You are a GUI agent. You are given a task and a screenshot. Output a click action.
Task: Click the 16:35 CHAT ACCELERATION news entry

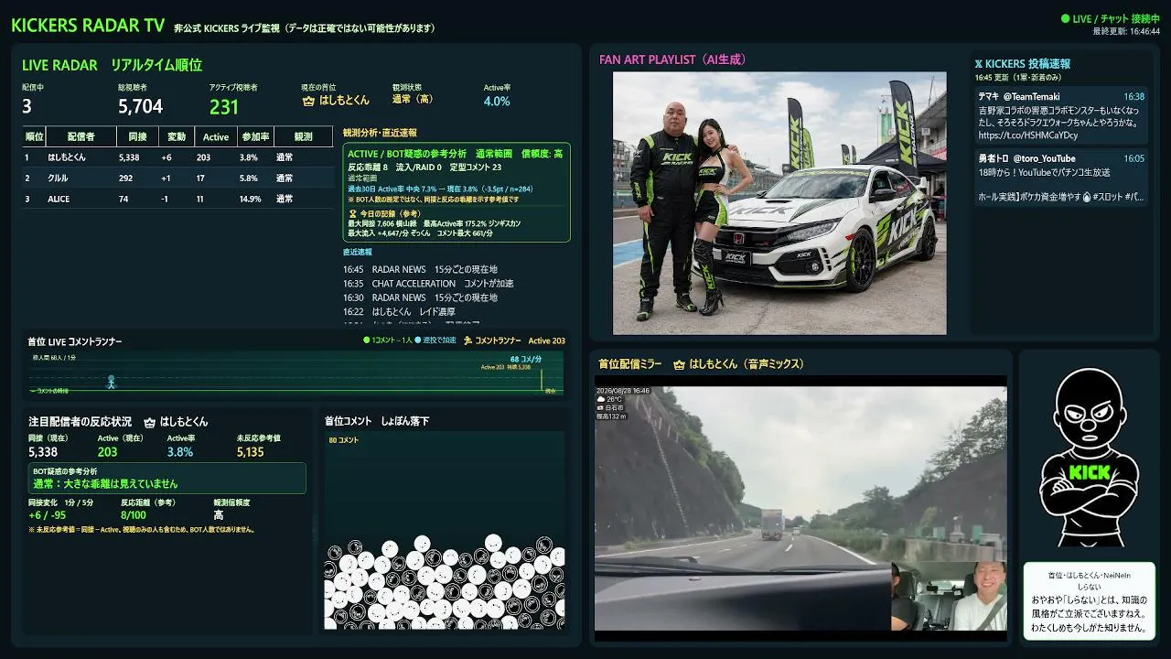click(428, 284)
